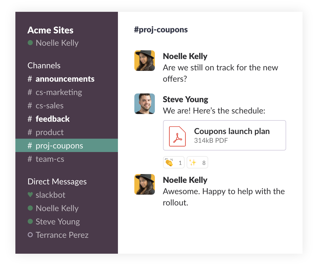Click Terrance Perez's offline status circle
Viewport: 322px width, 265px height.
click(x=30, y=235)
